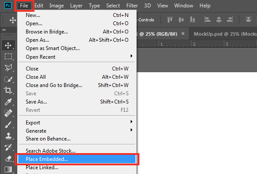
Task: Expand the toolbox with double-arrow toggle
Action: pyautogui.click(x=4, y=30)
